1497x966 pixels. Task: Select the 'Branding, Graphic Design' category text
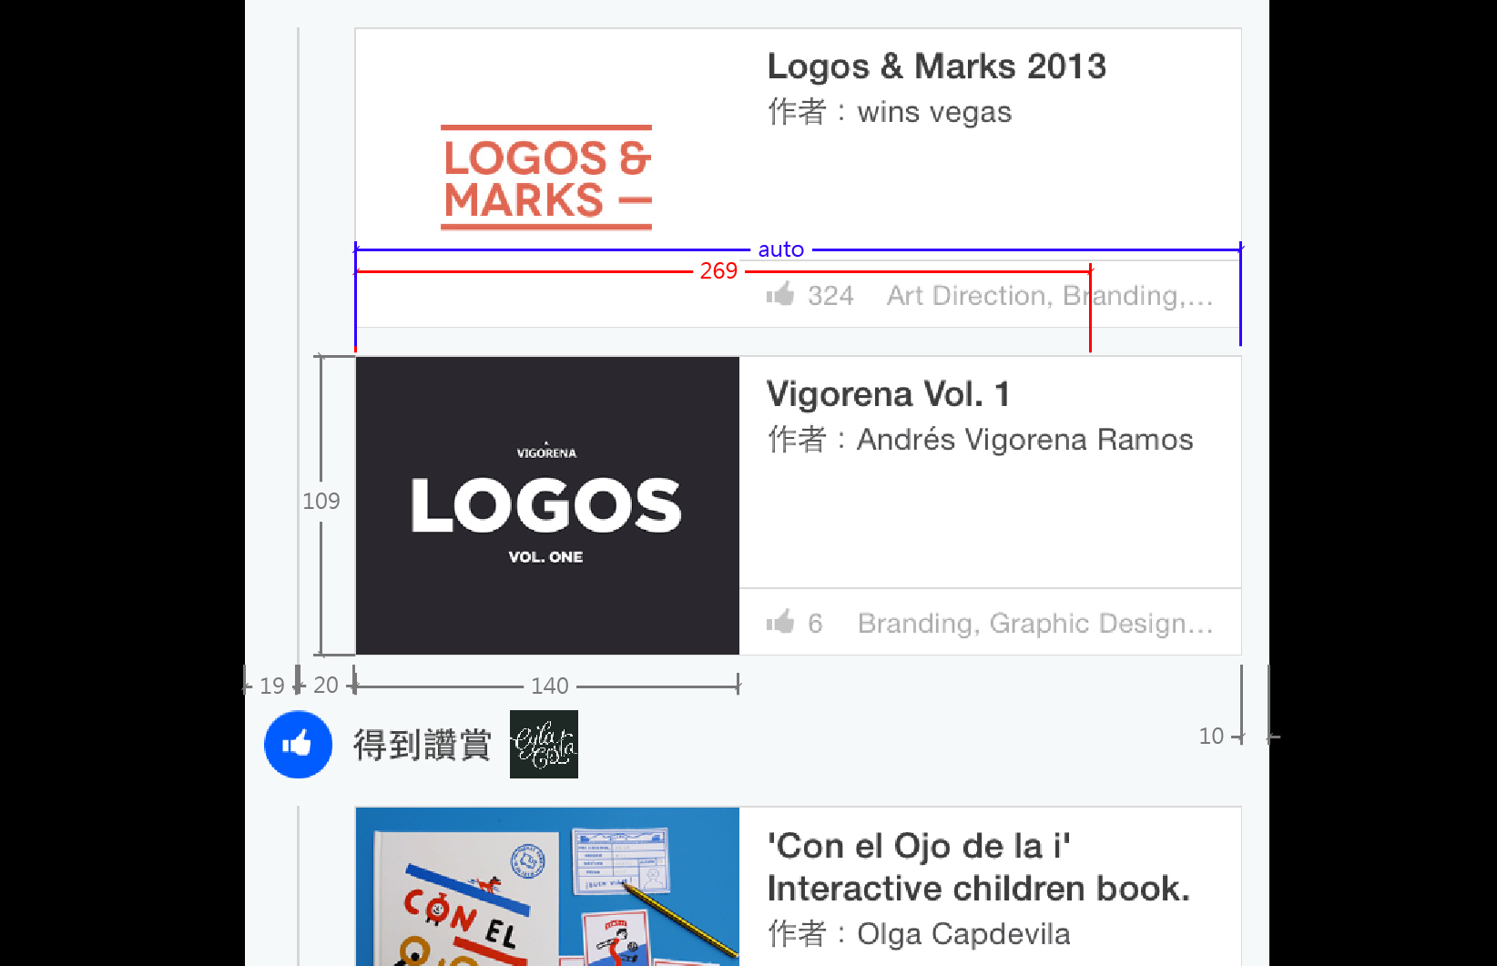pyautogui.click(x=1034, y=624)
